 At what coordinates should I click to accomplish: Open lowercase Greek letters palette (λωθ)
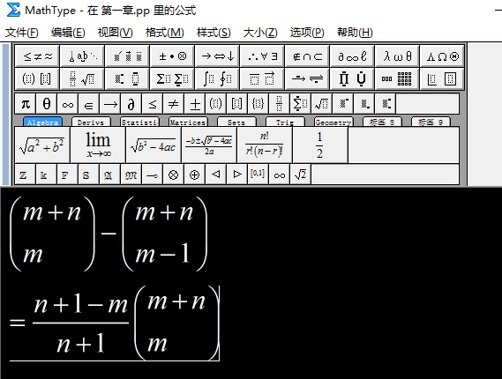point(397,56)
